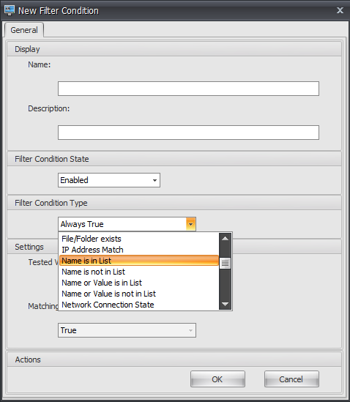Viewport: 350px width, 402px height.
Task: Click the list scrollbar up arrow
Action: tap(225, 239)
